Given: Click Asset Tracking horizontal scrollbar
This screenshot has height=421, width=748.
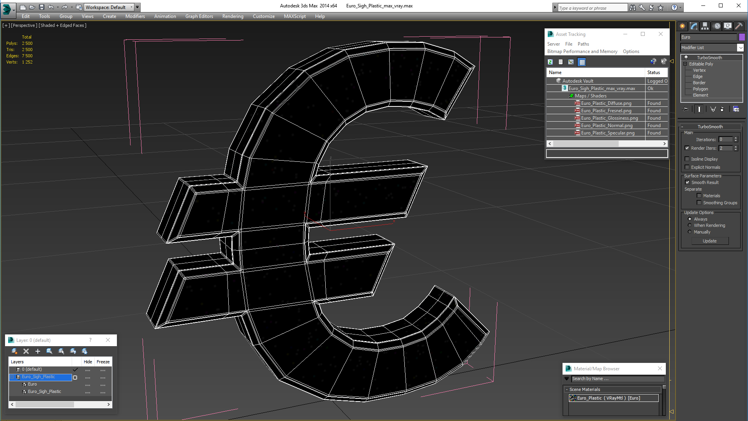Looking at the screenshot, I should (607, 144).
